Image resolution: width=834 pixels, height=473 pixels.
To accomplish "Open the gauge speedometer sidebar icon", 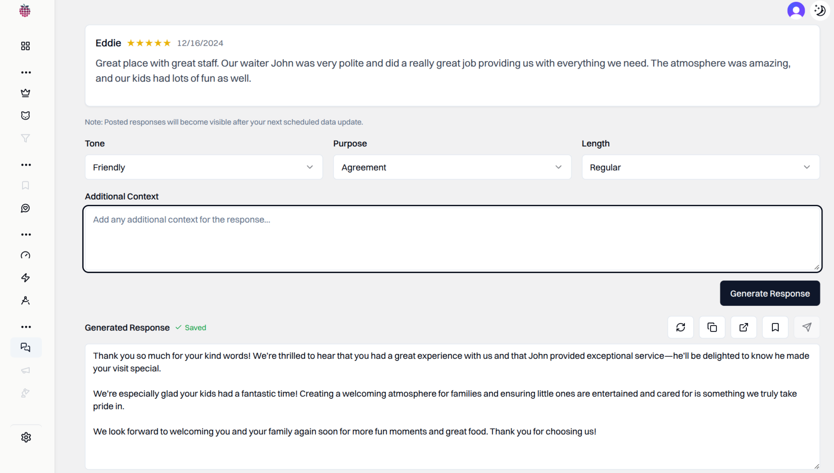I will coord(25,255).
